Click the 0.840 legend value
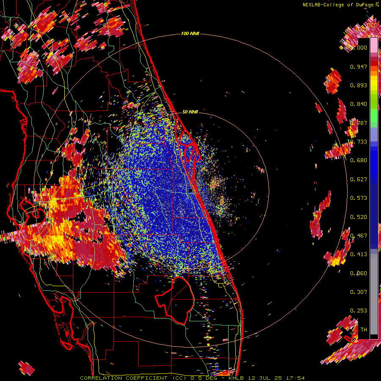This screenshot has height=381, width=381. point(359,104)
